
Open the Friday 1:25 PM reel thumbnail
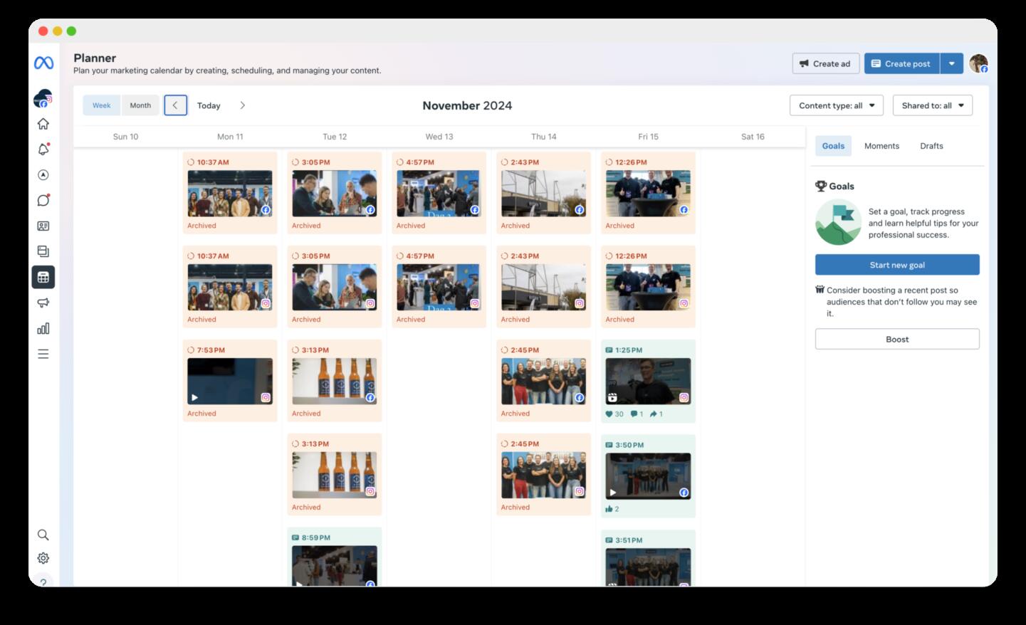coord(648,382)
